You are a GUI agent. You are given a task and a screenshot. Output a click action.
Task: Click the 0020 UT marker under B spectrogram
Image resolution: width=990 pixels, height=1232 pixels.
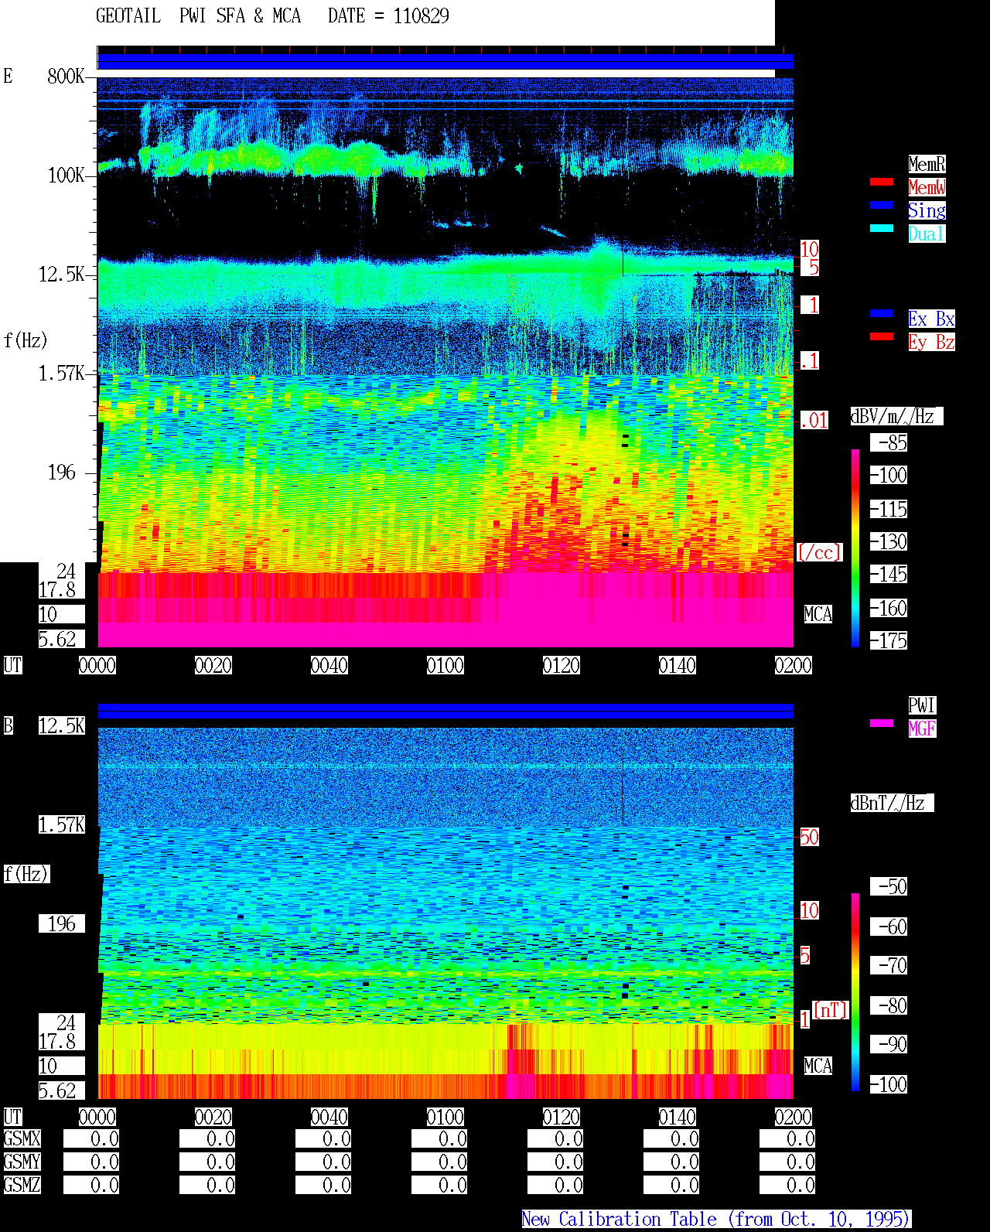213,1117
